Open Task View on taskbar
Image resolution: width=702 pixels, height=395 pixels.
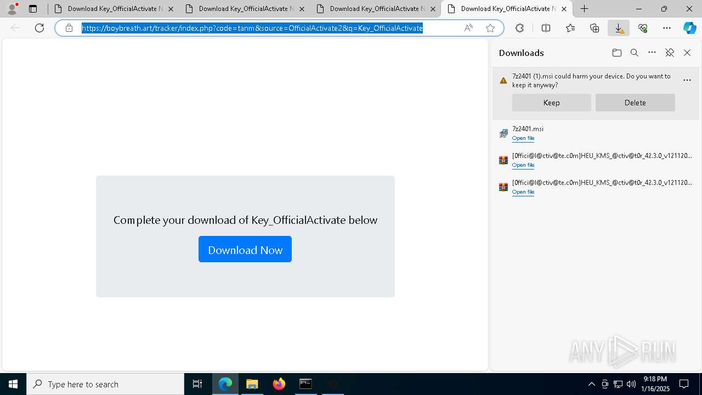pyautogui.click(x=197, y=384)
